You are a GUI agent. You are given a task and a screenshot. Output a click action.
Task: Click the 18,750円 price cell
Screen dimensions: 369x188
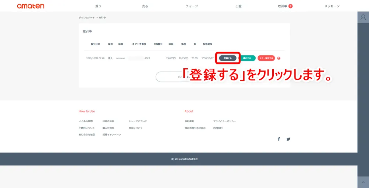pyautogui.click(x=183, y=58)
